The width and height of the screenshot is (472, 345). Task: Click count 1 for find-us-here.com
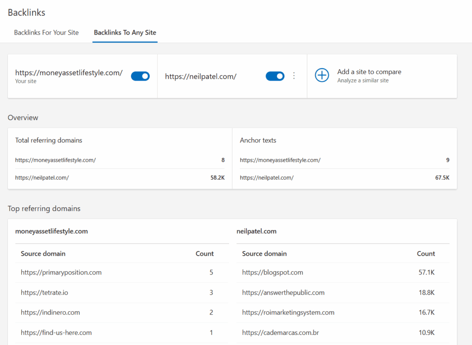click(x=211, y=333)
